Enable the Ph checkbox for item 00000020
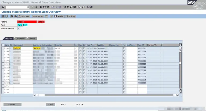 click(x=124, y=64)
